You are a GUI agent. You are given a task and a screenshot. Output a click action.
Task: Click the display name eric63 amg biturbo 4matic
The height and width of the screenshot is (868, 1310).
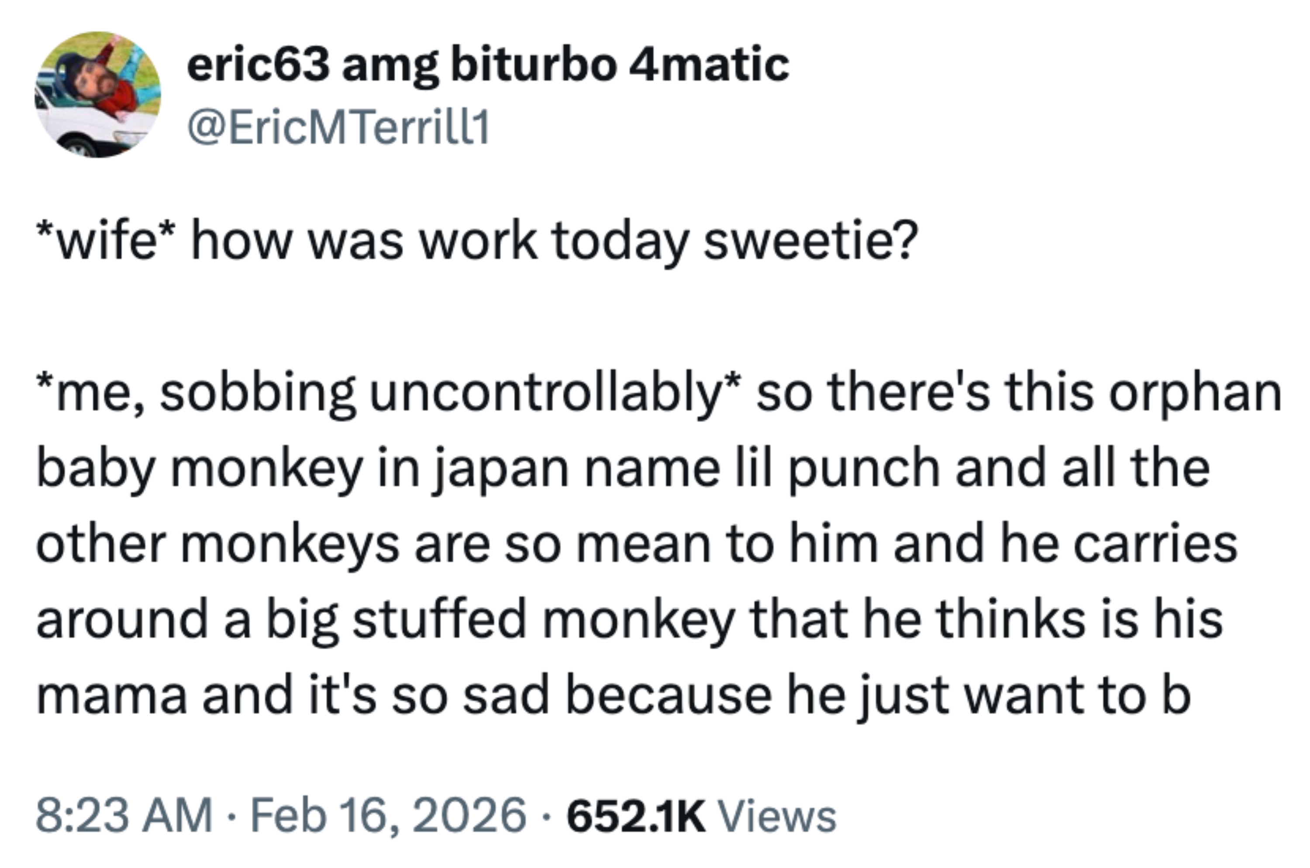488,65
